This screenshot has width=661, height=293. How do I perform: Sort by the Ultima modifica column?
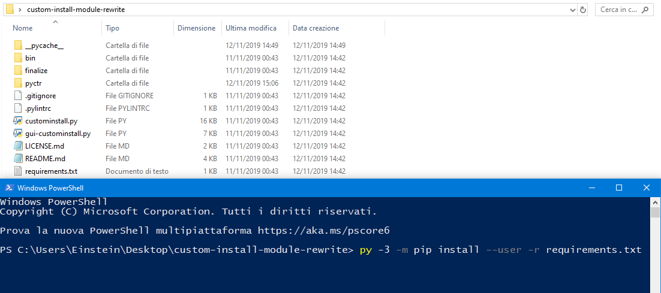coord(251,28)
